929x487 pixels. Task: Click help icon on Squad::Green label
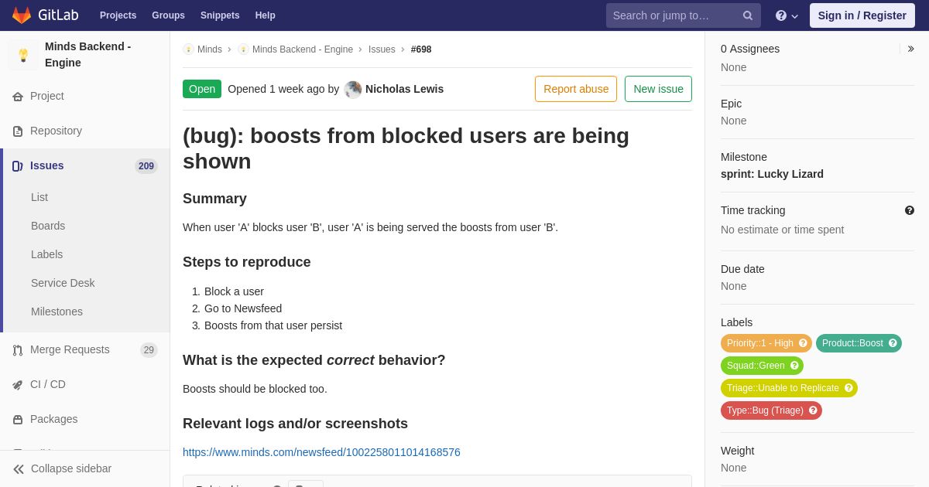(x=794, y=366)
